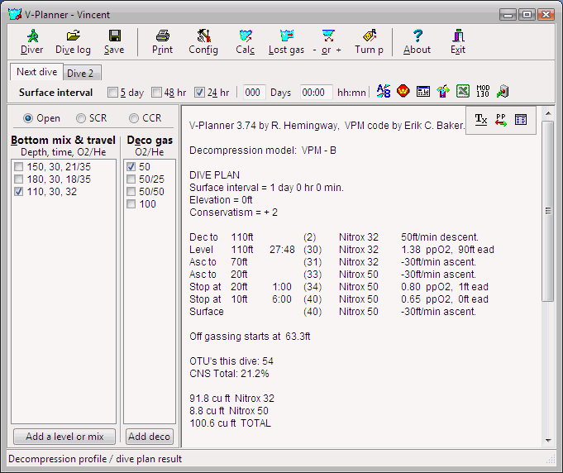Viewport: 563px width, 473px height.
Task: Click the Lost gas toolbar button
Action: coord(286,41)
